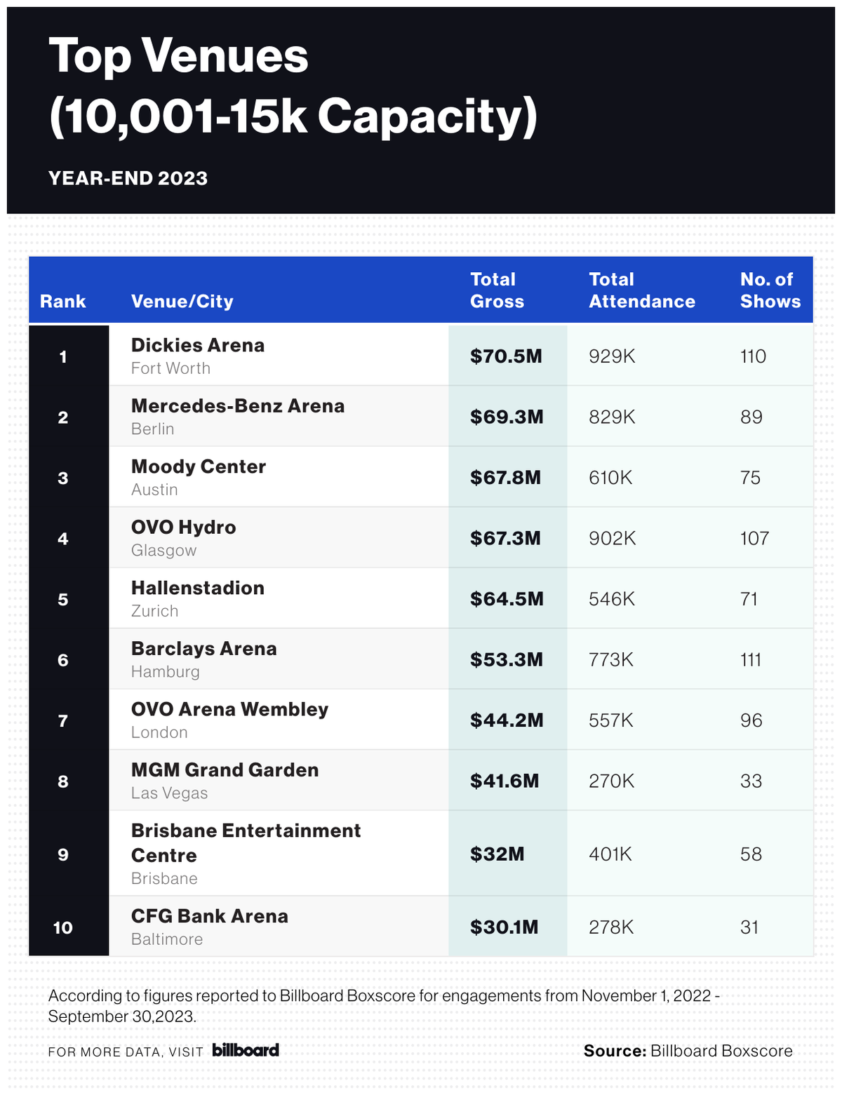
Task: Click the Source: Billboard Boxscore credit
Action: pyautogui.click(x=688, y=1051)
